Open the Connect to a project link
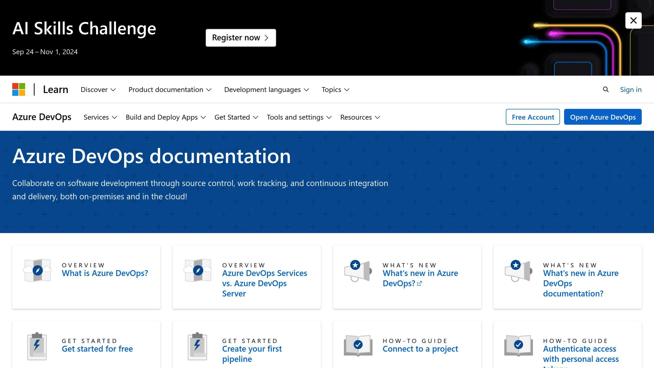 click(x=420, y=349)
